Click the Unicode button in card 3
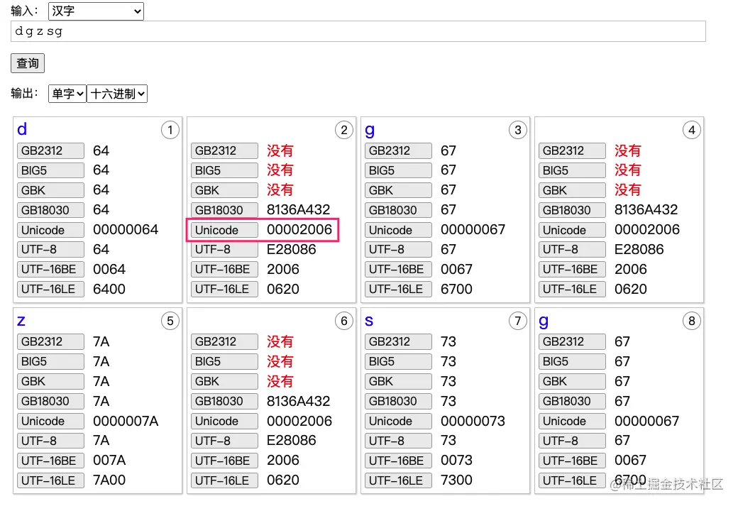The image size is (738, 506). tap(398, 230)
